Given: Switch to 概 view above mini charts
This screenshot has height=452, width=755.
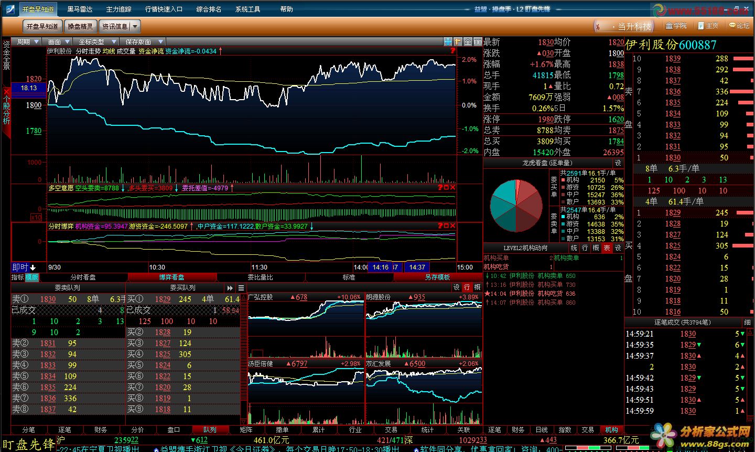Looking at the screenshot, I should [x=477, y=287].
